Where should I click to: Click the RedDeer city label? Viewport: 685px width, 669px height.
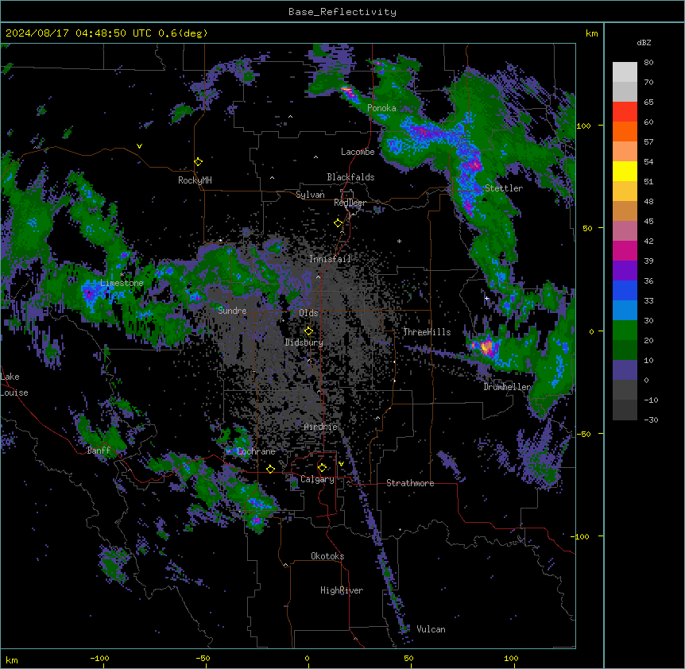350,203
